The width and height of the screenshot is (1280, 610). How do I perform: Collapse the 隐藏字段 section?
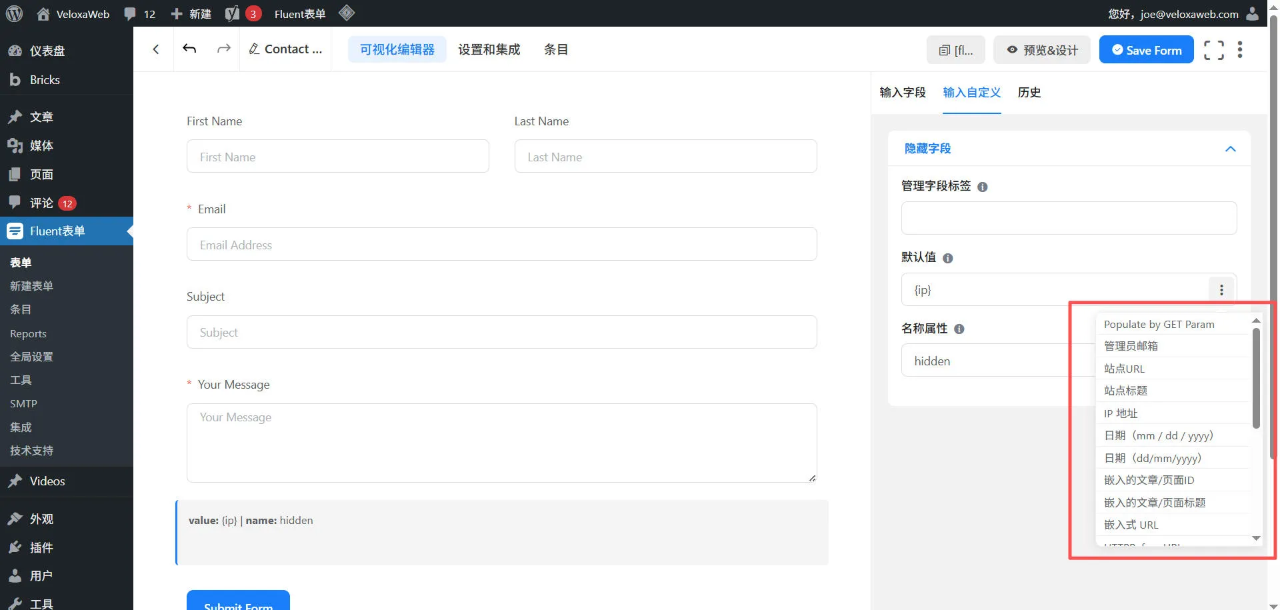pyautogui.click(x=1230, y=149)
